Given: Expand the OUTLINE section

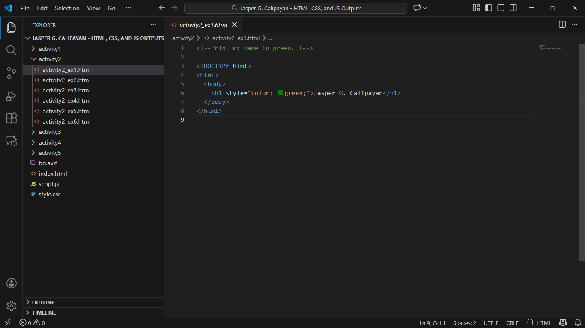Looking at the screenshot, I should point(43,302).
